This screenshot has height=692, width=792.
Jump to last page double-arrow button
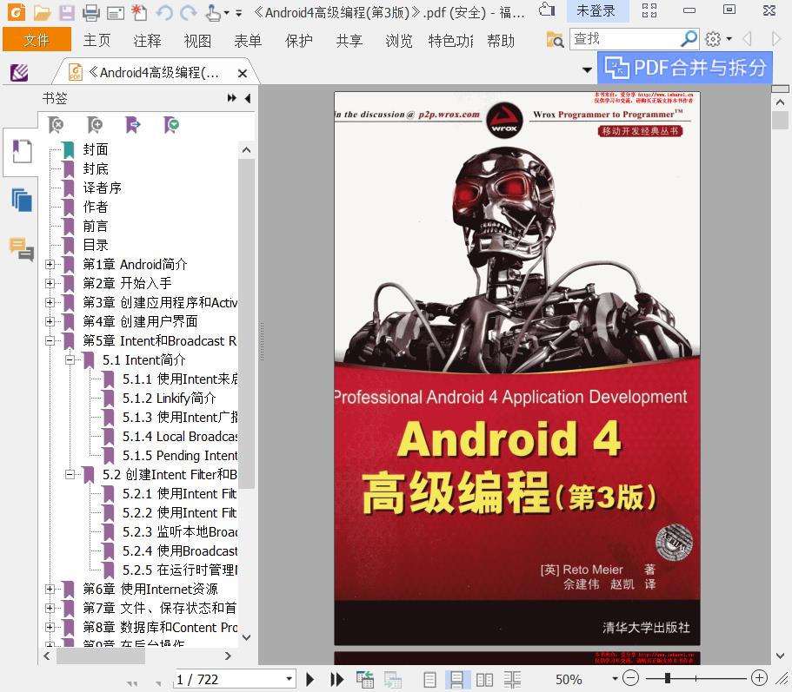(337, 679)
